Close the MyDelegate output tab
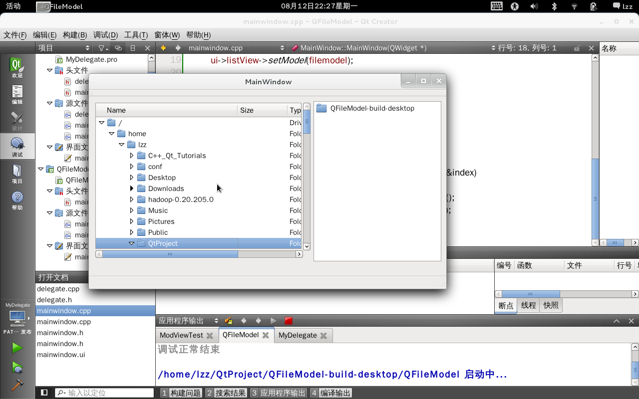The width and height of the screenshot is (639, 399). (x=323, y=336)
